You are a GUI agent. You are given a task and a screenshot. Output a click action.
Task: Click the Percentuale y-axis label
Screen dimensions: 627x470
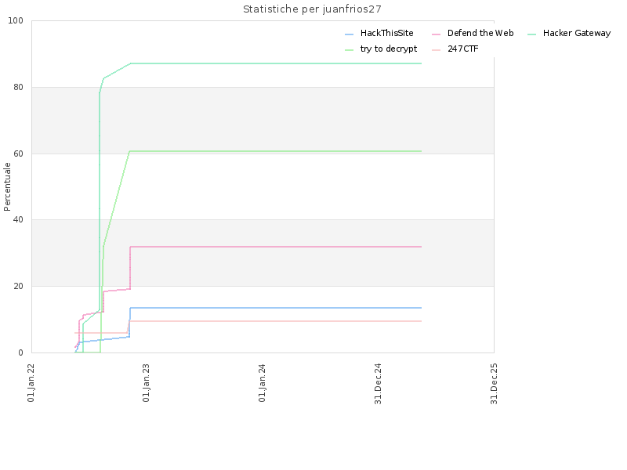[8, 186]
